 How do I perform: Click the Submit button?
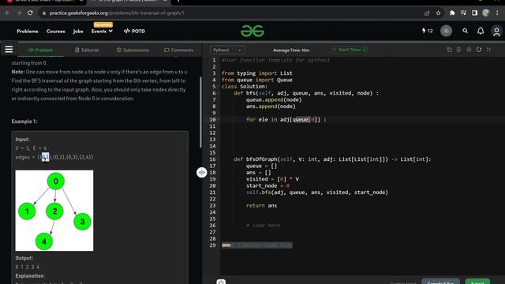point(477,282)
